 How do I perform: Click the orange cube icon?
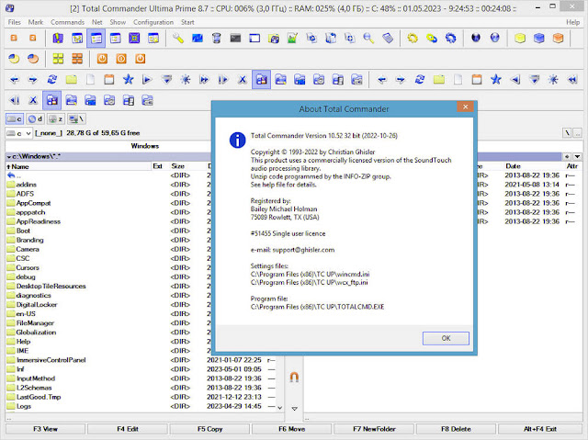pyautogui.click(x=558, y=39)
